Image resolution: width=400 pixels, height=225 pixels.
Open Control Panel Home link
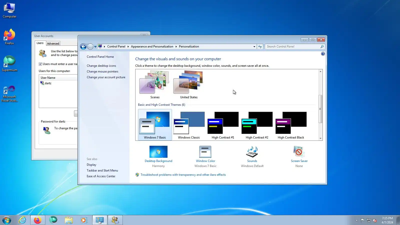pyautogui.click(x=100, y=57)
